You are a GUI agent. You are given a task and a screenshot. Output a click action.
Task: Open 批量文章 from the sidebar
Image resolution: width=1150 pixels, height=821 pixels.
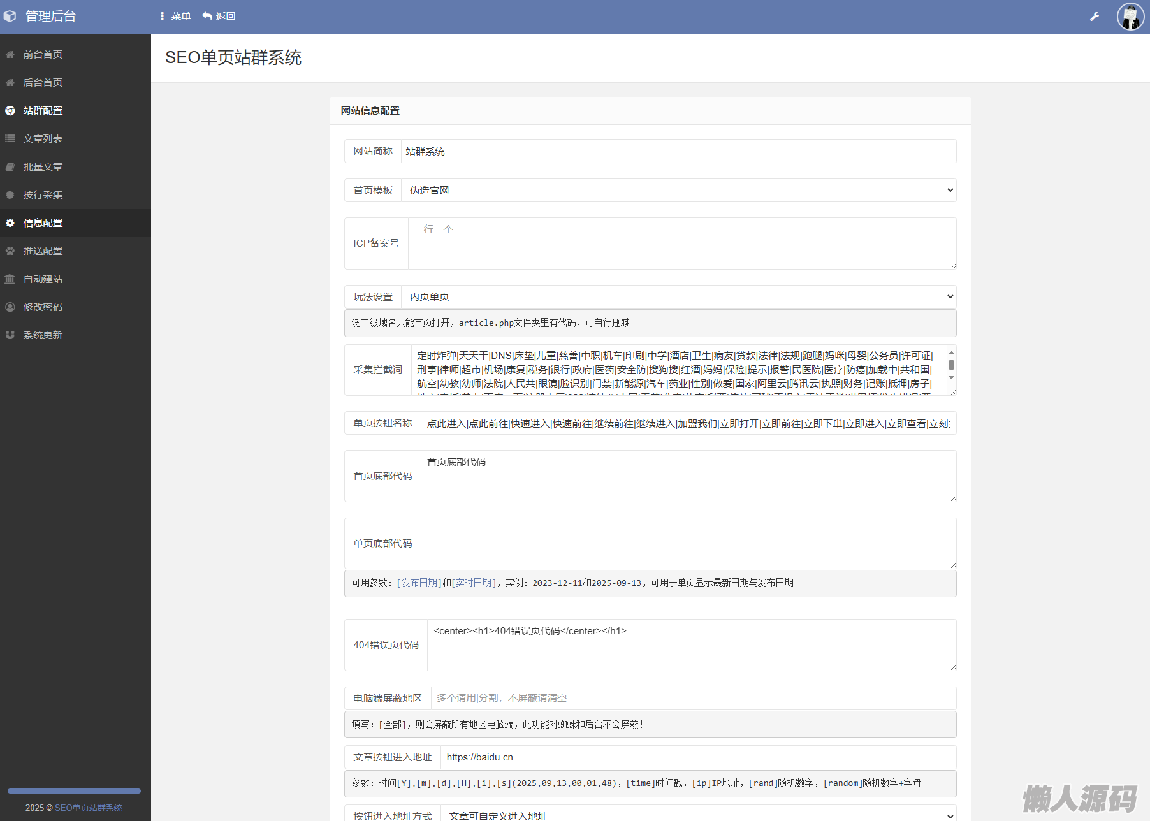coord(43,167)
